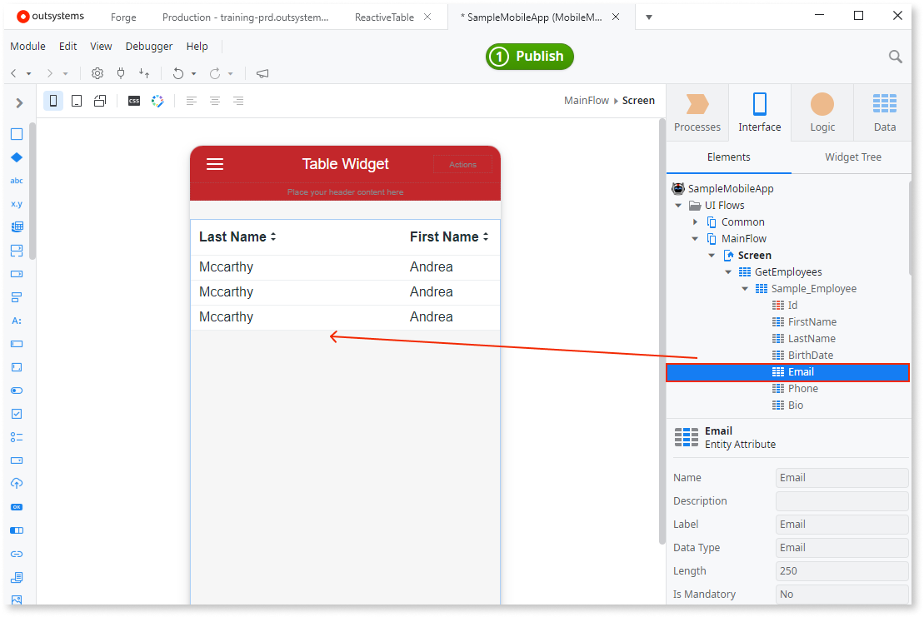Screen dimensions: 924x617
Task: Open the Edit menu
Action: pyautogui.click(x=67, y=46)
